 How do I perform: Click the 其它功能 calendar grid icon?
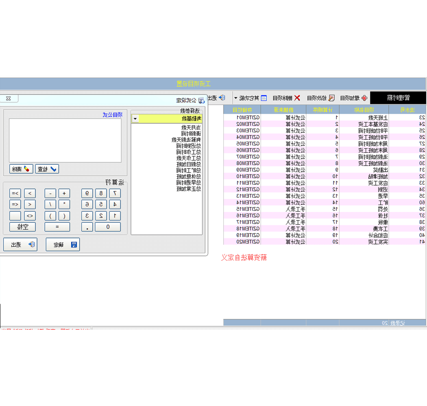point(264,98)
